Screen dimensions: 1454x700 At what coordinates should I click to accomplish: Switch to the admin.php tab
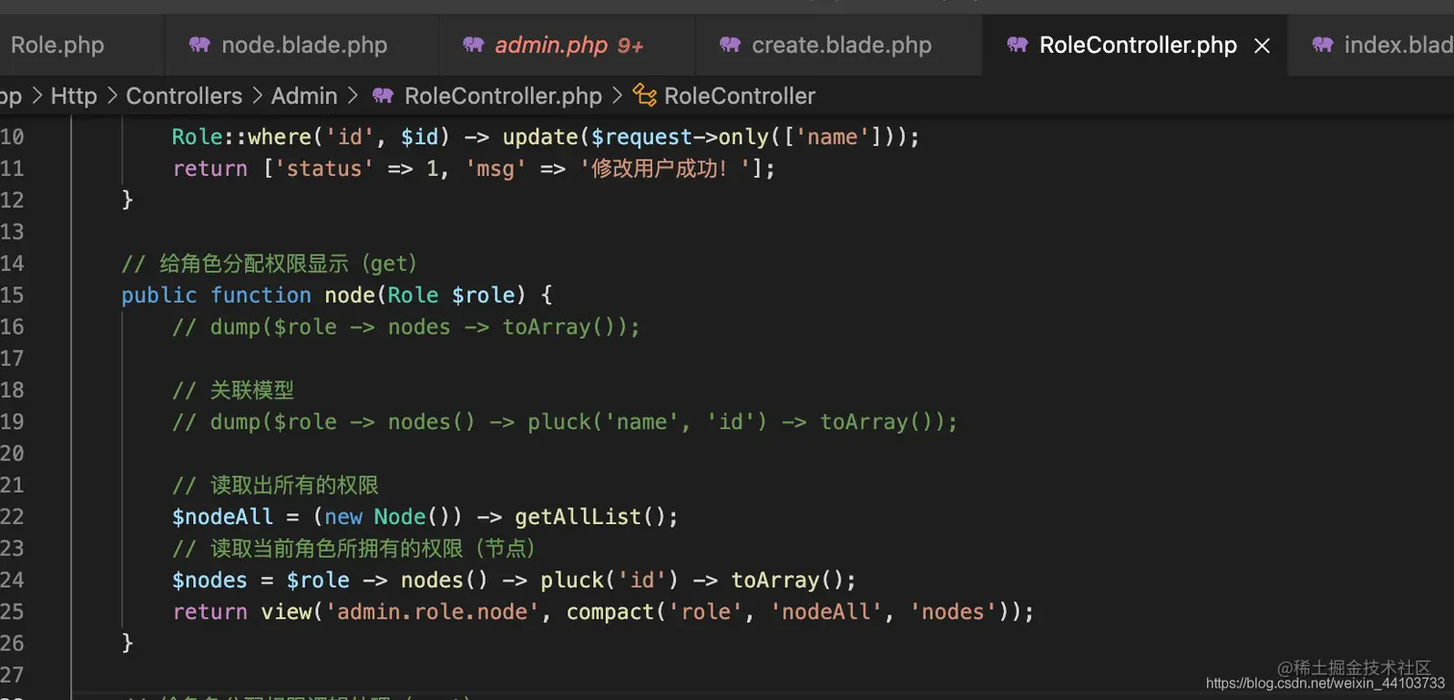(x=566, y=45)
